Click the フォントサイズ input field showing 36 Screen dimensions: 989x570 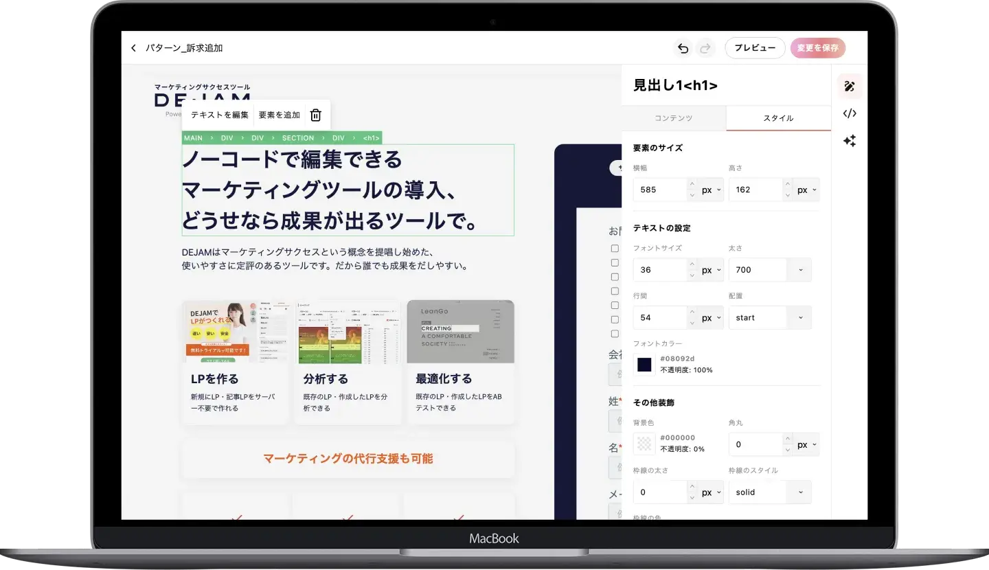pos(659,270)
